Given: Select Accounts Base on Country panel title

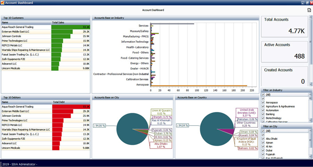Looking at the screenshot, I should point(192,98).
